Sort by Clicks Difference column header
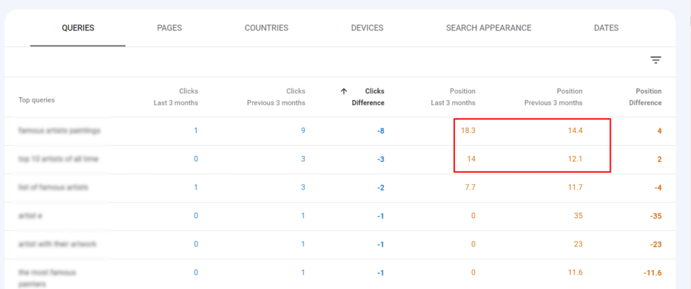This screenshot has width=691, height=289. point(368,97)
